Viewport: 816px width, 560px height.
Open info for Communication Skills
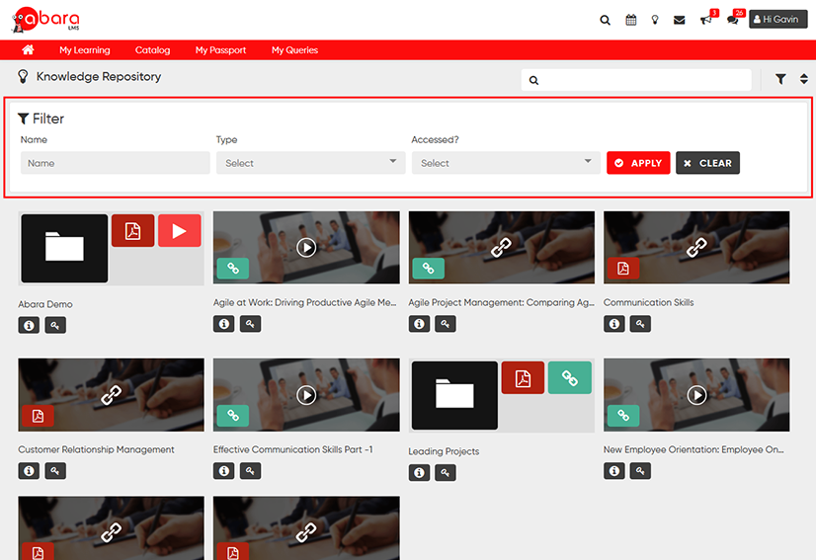(x=614, y=324)
